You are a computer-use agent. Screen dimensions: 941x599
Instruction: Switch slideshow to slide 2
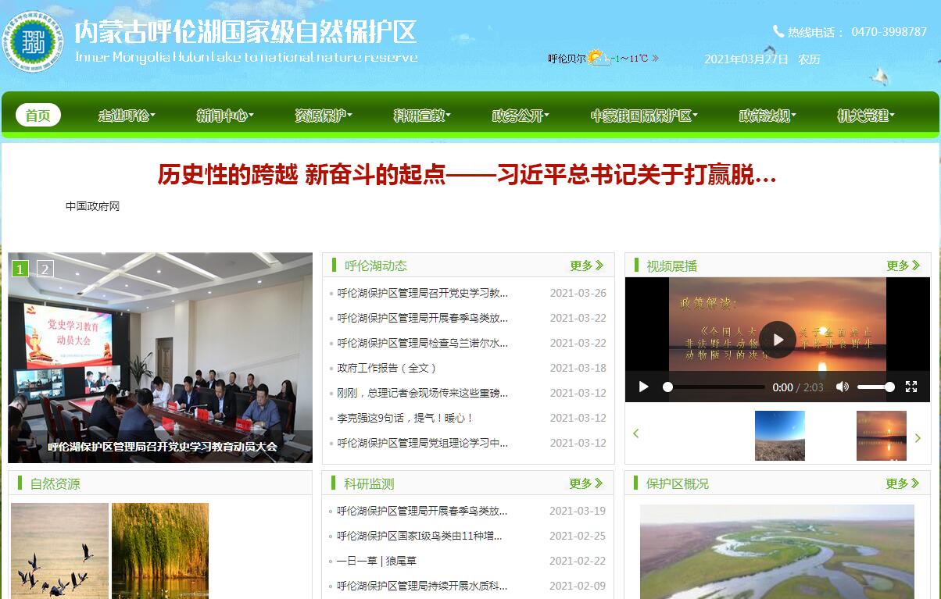click(x=45, y=269)
